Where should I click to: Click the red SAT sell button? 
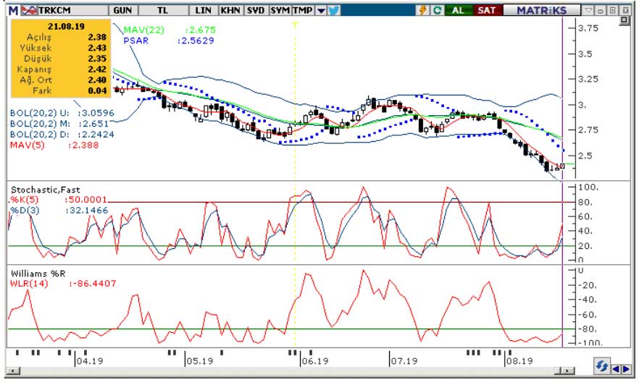point(487,10)
